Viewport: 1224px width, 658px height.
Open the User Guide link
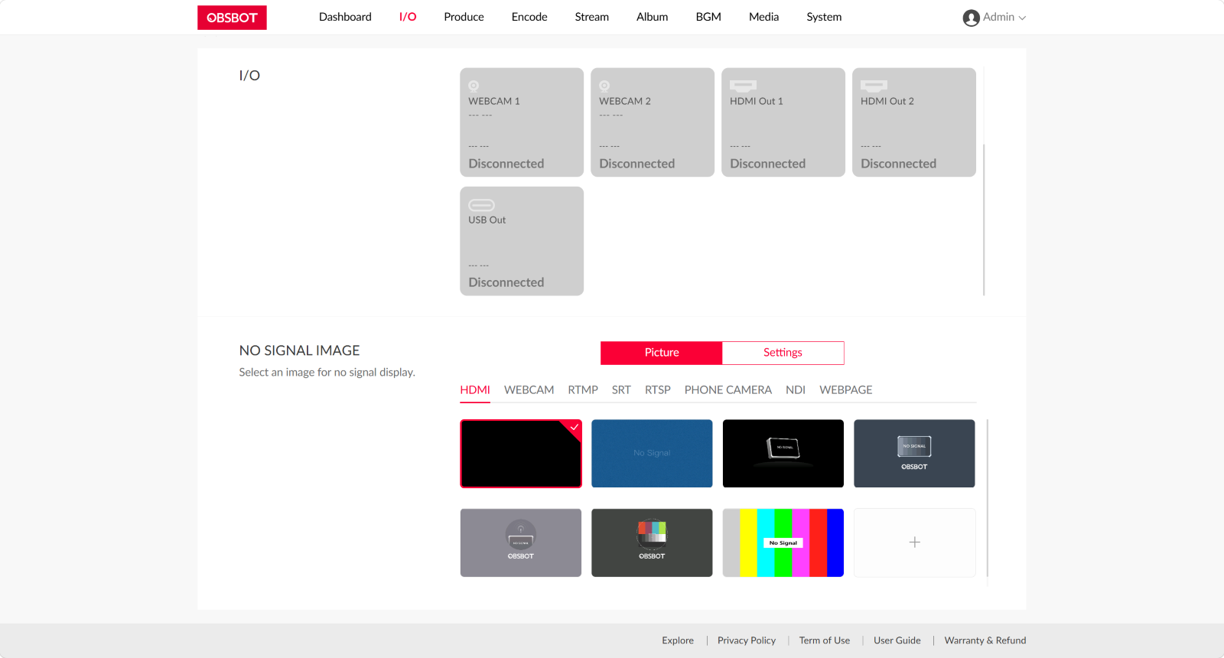[x=897, y=640]
